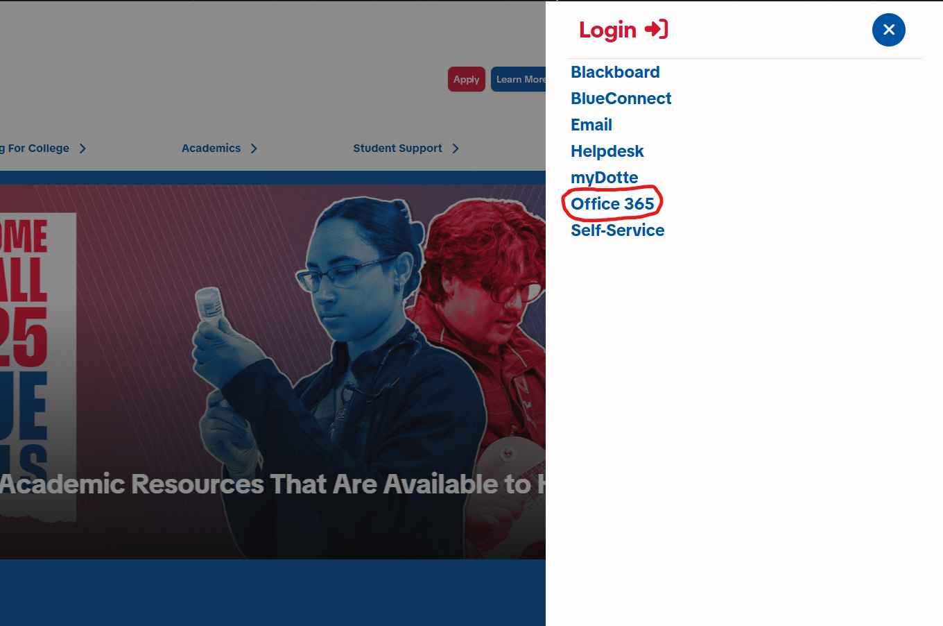Expand the For College menu chevron
This screenshot has height=626, width=943.
tap(83, 149)
